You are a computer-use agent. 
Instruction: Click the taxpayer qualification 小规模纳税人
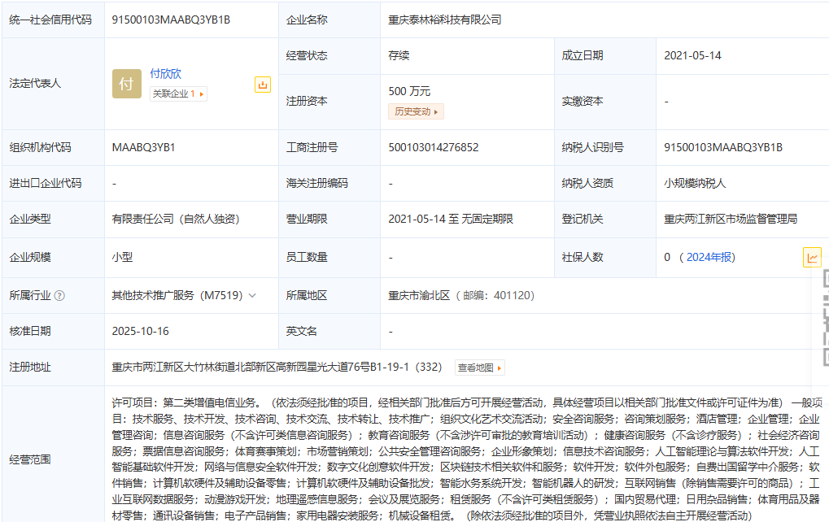pos(694,183)
